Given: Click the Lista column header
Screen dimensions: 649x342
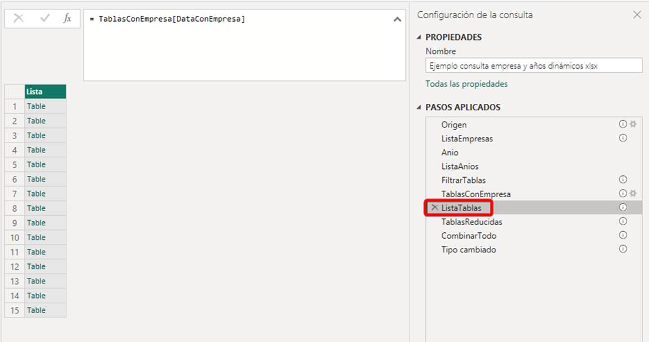Looking at the screenshot, I should point(45,92).
